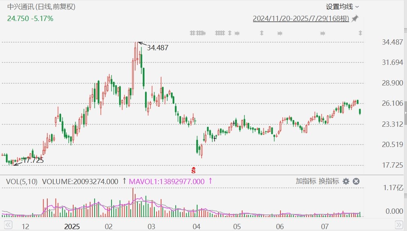Viewport: 407px width, 231px height.
Task: Click the 26.106 price axis label
Action: point(392,103)
